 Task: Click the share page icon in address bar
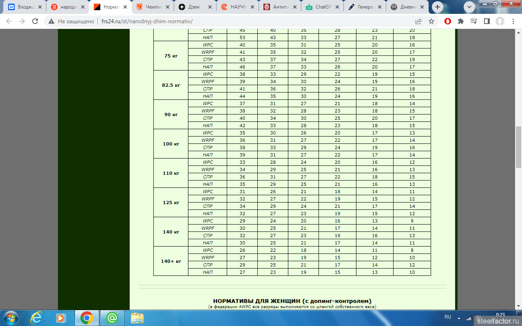pyautogui.click(x=418, y=21)
